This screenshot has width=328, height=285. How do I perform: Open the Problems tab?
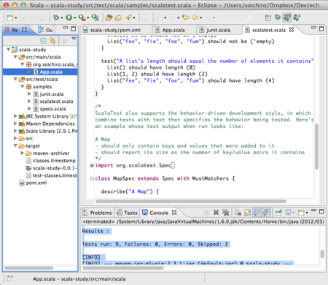click(x=97, y=213)
